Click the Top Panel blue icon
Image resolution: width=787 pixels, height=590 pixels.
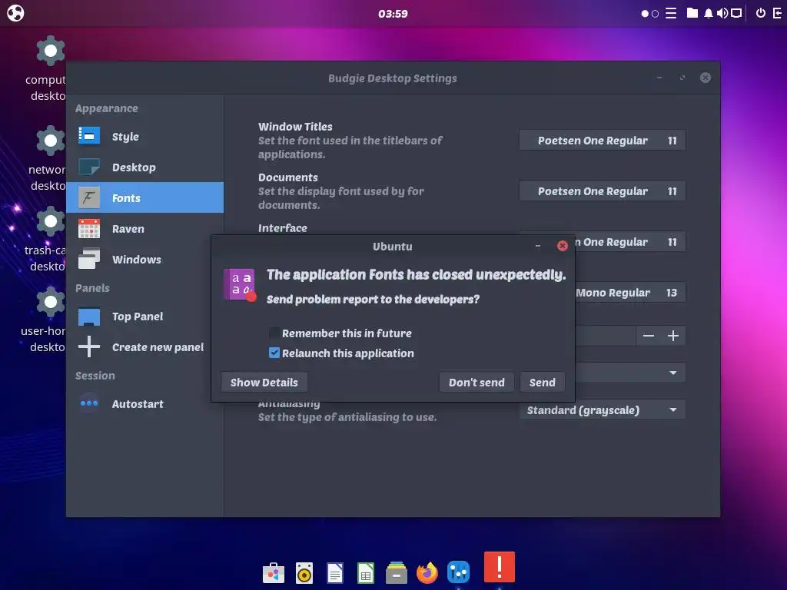point(89,317)
